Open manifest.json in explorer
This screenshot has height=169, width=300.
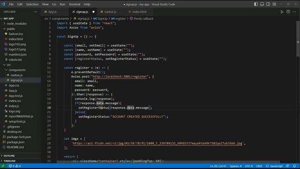17,54
